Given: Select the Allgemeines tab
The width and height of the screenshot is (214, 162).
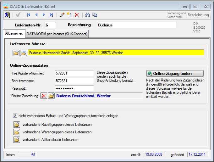Looking at the screenshot, I should [14, 33].
